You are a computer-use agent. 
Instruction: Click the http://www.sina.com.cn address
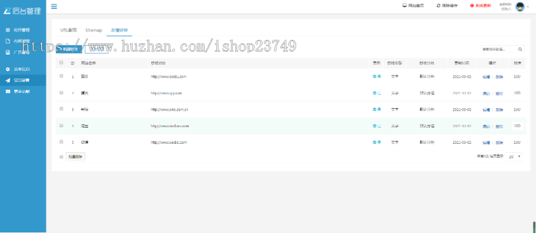coord(170,109)
